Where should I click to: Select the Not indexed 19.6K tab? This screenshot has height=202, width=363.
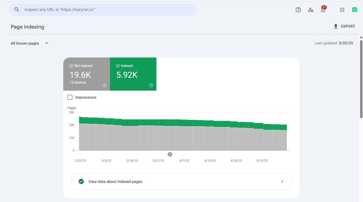86,75
